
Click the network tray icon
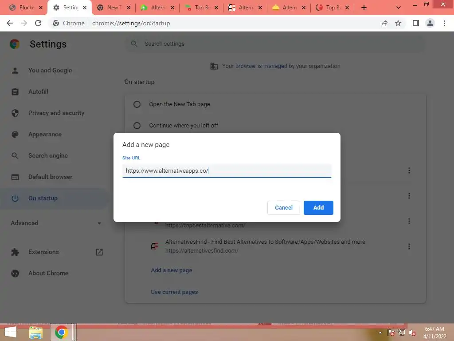click(401, 333)
